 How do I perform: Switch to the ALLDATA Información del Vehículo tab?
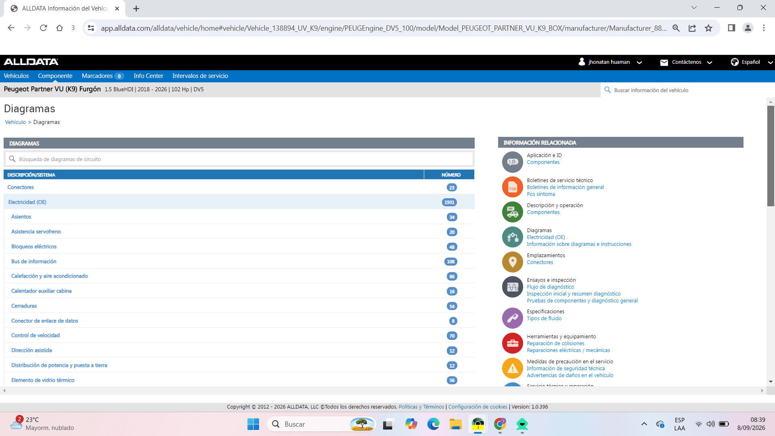coord(65,8)
